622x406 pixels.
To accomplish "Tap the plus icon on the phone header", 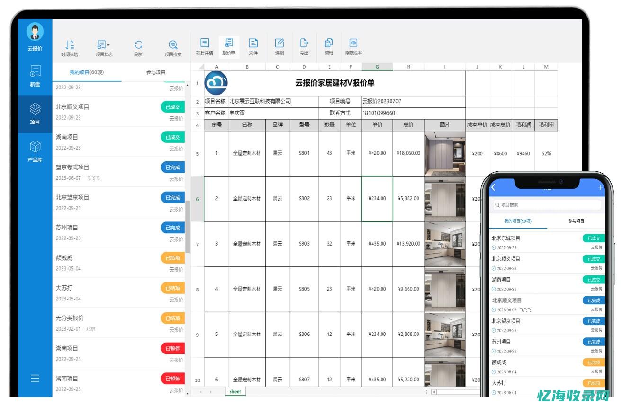I will coord(601,187).
